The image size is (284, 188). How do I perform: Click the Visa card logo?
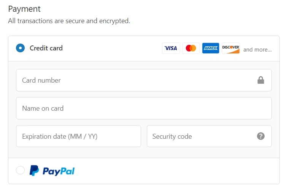click(x=171, y=48)
